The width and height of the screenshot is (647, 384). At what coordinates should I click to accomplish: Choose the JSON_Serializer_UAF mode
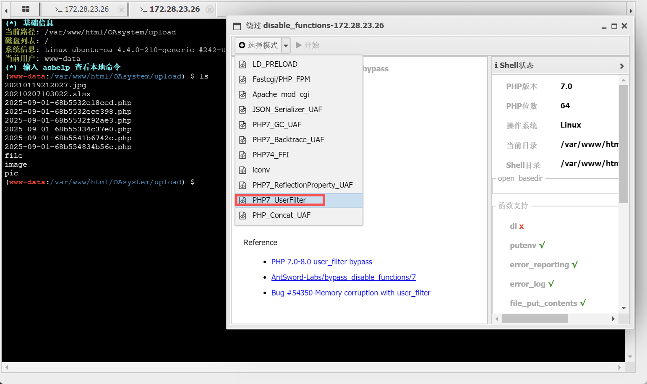point(287,110)
